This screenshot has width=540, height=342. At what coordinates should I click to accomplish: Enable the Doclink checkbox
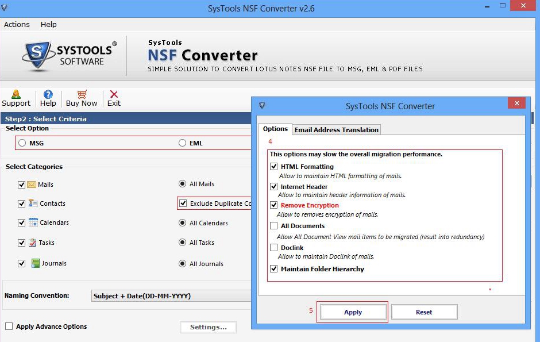click(274, 247)
